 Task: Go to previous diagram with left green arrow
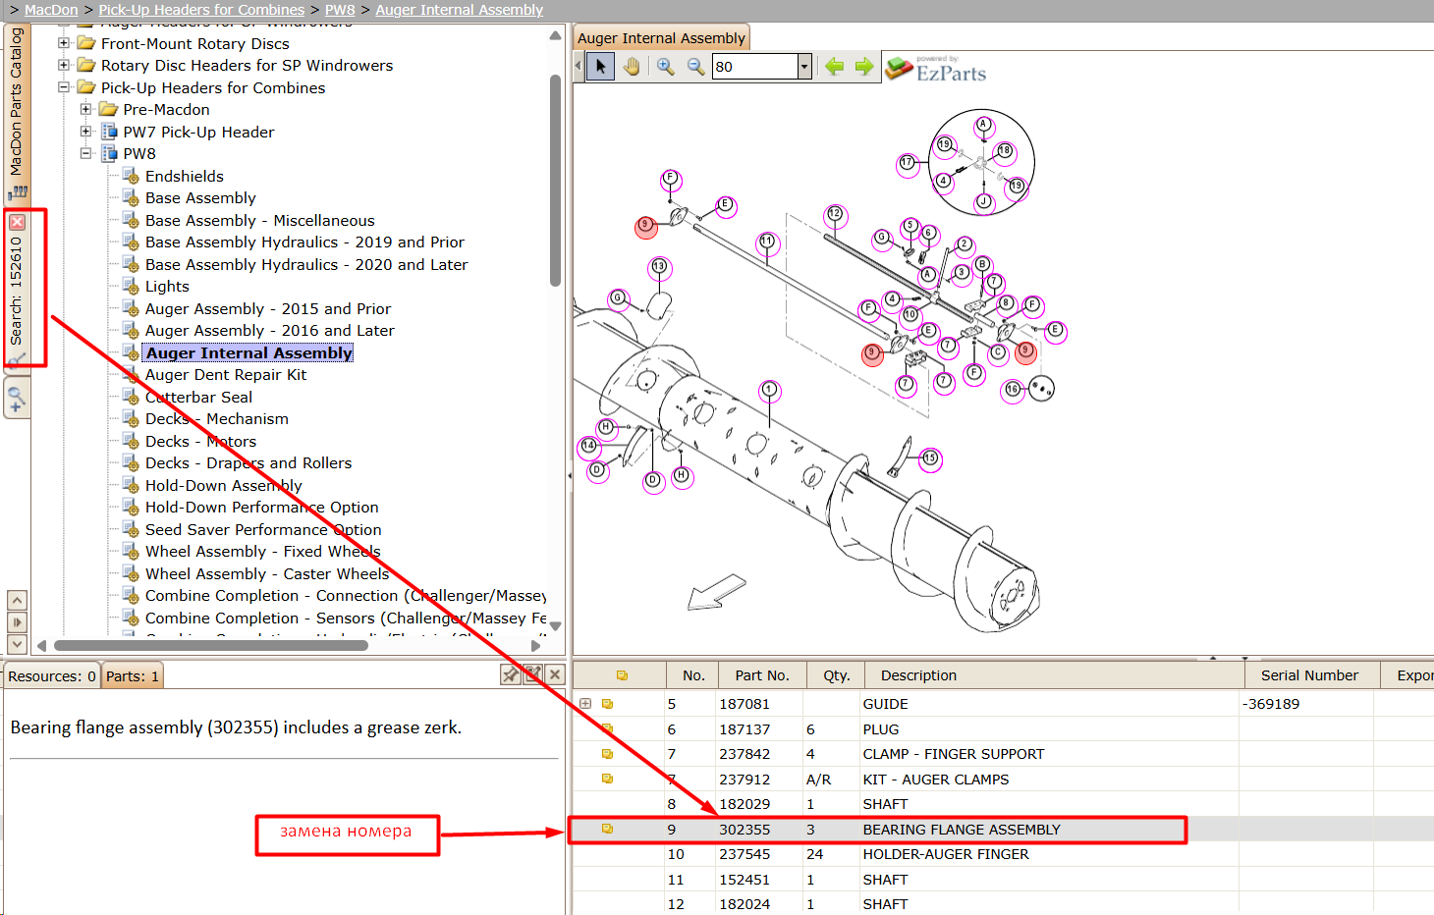pos(835,67)
